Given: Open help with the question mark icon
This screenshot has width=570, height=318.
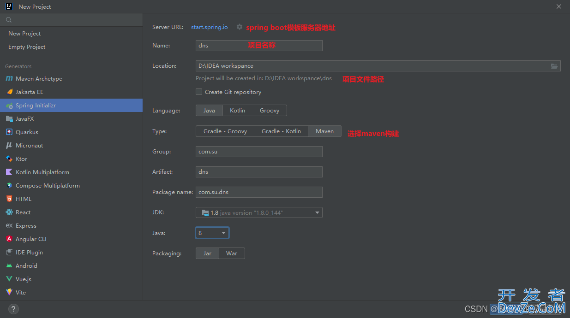Looking at the screenshot, I should point(14,309).
